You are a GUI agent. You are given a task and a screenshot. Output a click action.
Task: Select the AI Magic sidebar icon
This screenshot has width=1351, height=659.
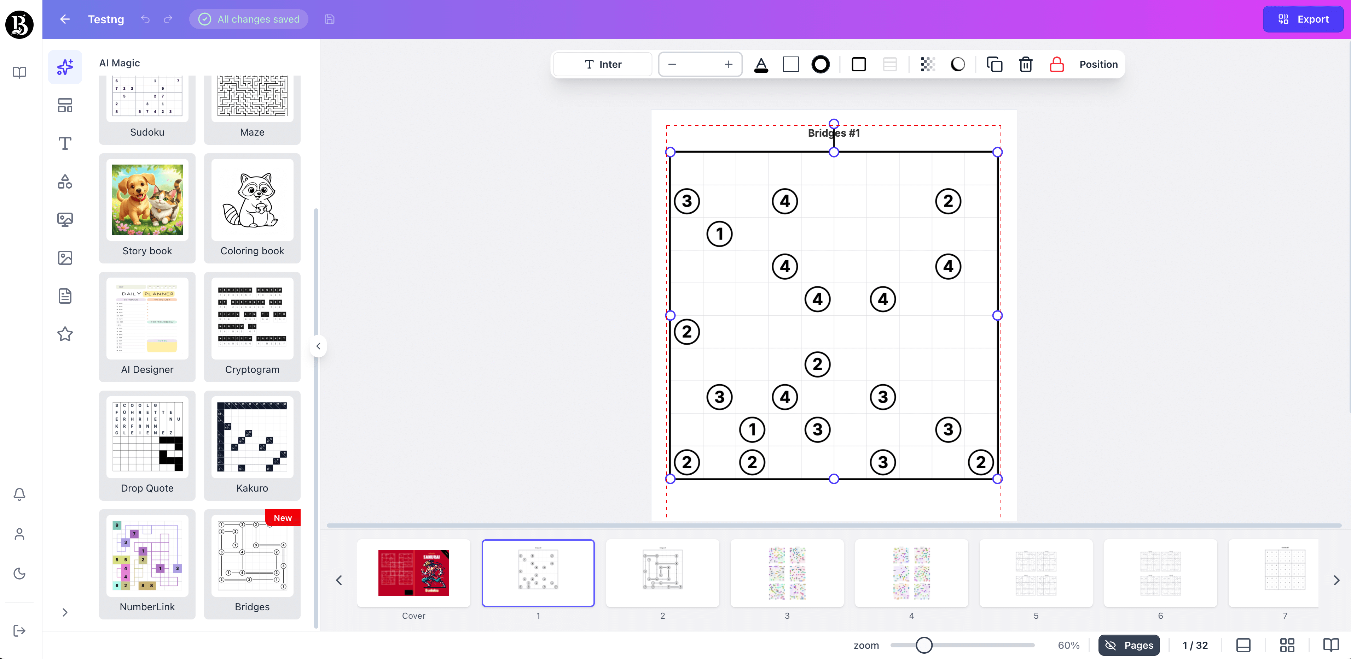coord(65,66)
